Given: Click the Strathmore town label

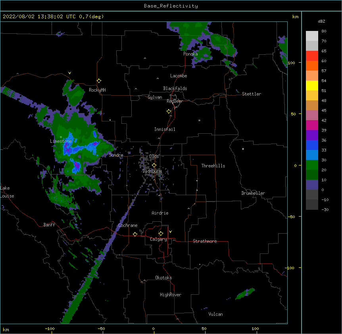Looking at the screenshot, I should [x=205, y=241].
